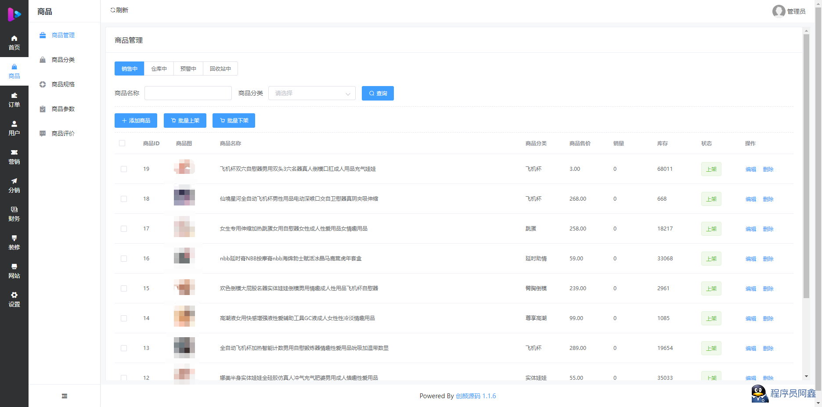Open the 订单 orders section icon

[14, 96]
